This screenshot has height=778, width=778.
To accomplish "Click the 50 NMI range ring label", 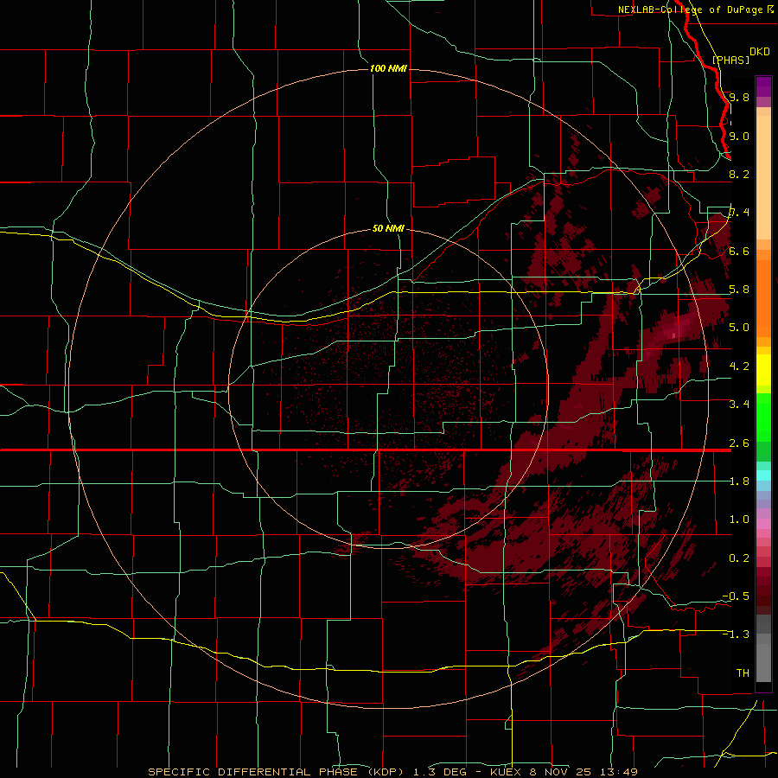I will pos(388,229).
